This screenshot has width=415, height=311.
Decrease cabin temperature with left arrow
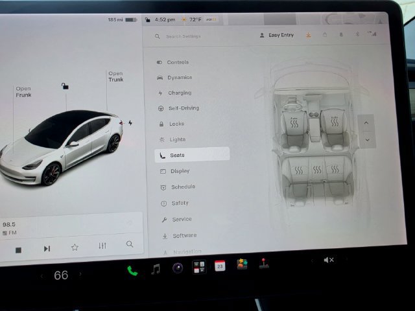[x=41, y=277]
